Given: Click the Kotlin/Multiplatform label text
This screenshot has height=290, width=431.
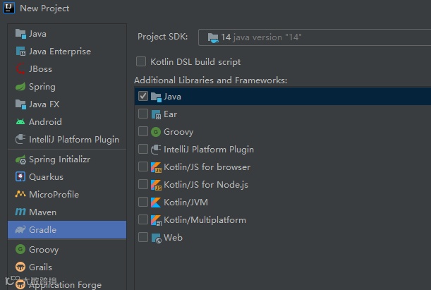Looking at the screenshot, I should 205,220.
